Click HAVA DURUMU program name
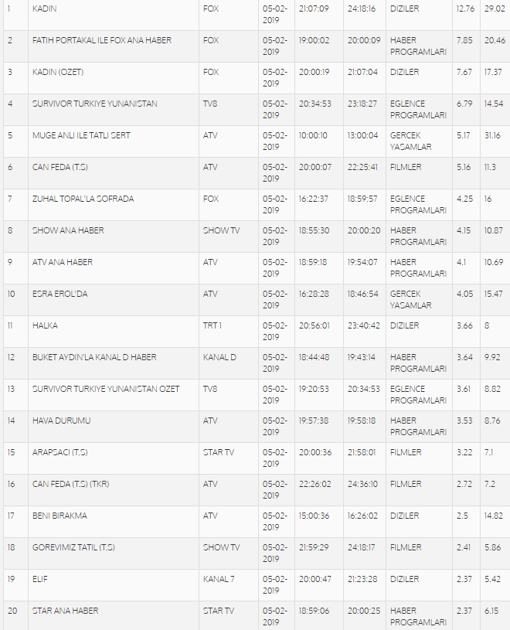This screenshot has width=510, height=630. 62,421
